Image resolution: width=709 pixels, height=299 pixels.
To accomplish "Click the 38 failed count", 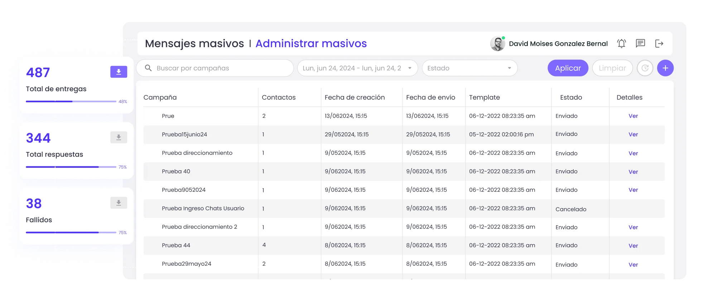I will (x=34, y=204).
